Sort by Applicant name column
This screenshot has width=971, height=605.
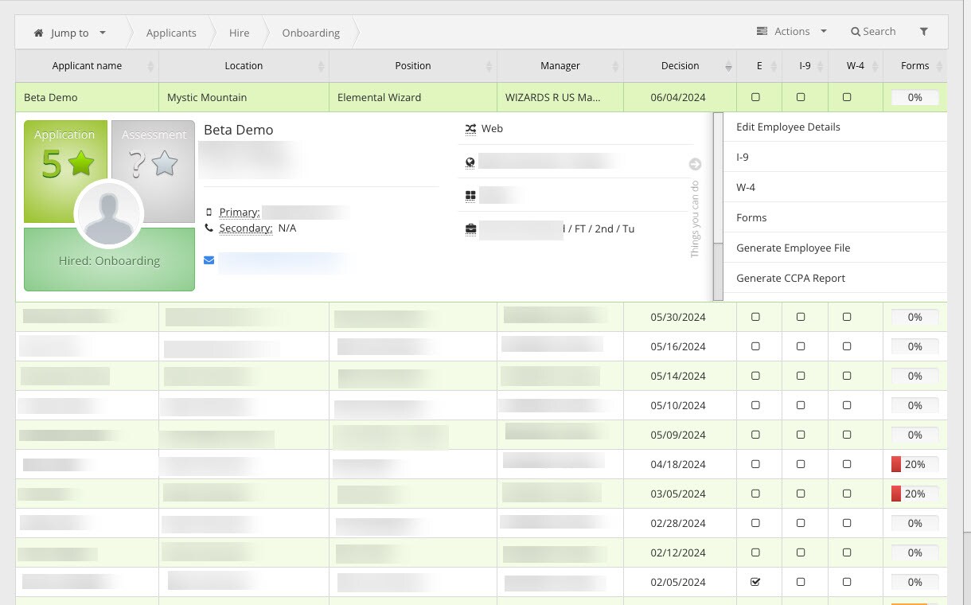point(87,66)
